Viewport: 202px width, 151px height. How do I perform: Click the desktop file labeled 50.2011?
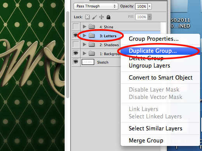pos(180,23)
